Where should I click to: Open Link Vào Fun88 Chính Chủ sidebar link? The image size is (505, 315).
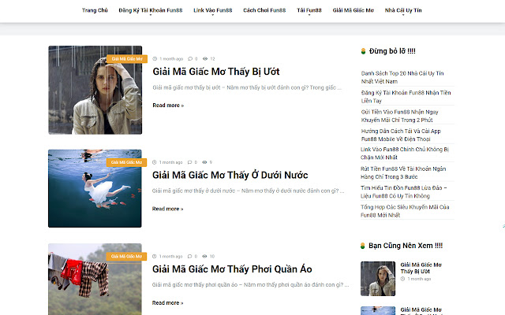pos(405,154)
